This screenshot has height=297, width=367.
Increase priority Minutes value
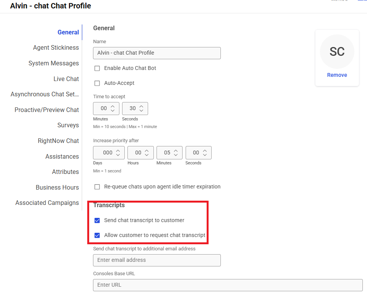[176, 151]
